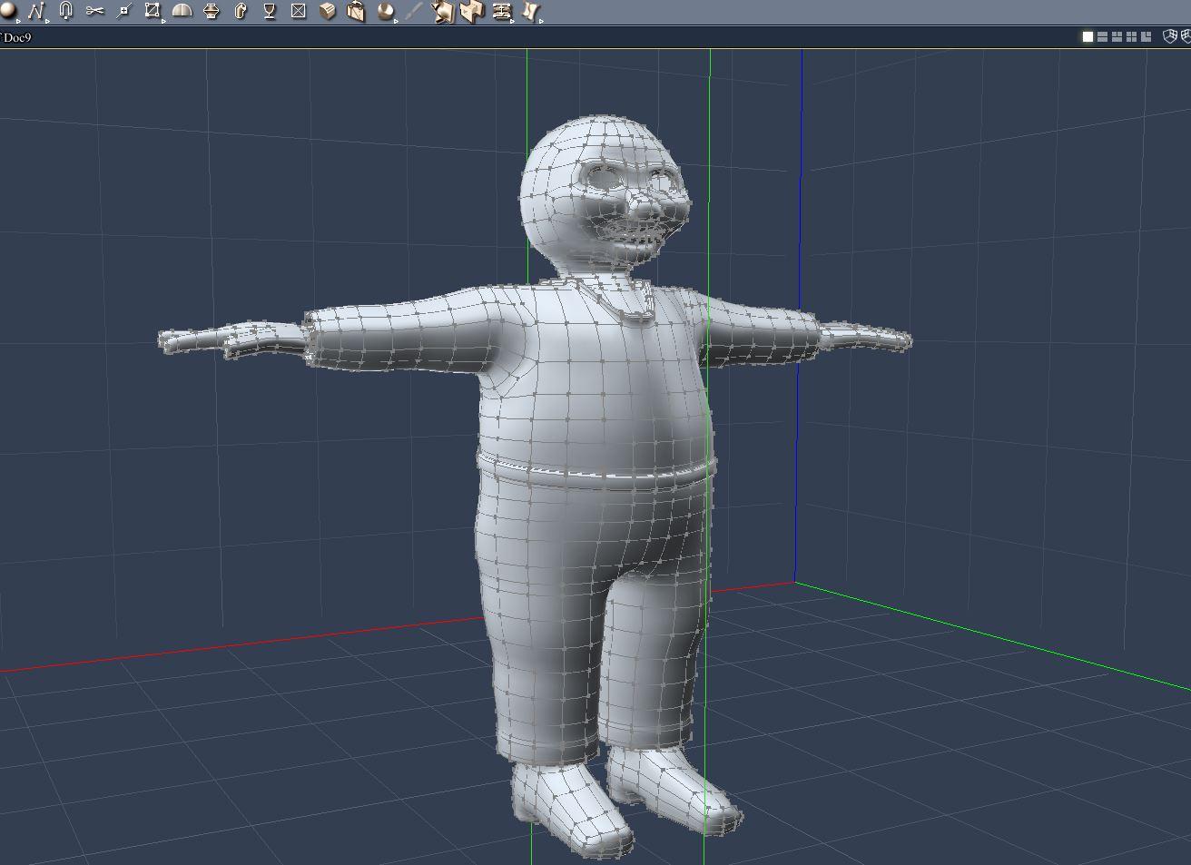The height and width of the screenshot is (865, 1191).
Task: Activate the magnet tool
Action: 65,11
